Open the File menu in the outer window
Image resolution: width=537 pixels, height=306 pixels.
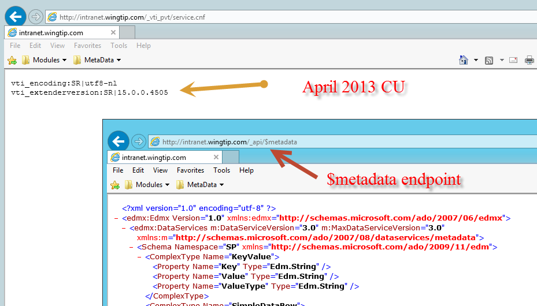coord(15,46)
